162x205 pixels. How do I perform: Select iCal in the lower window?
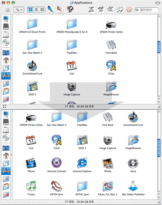(31, 140)
